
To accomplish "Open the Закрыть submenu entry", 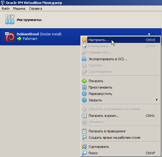I will click(x=120, y=100).
